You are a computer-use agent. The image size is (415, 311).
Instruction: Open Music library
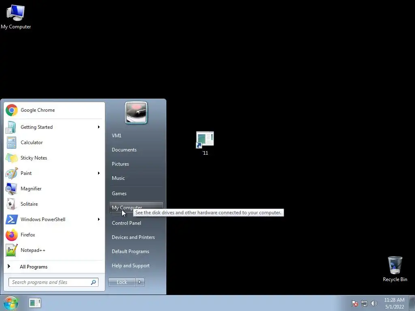pos(136,178)
